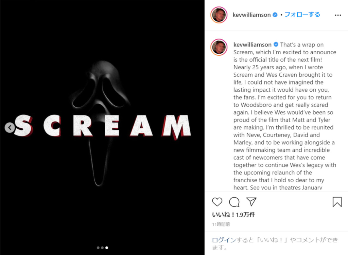Open kevwilliamson username in header

[251, 15]
